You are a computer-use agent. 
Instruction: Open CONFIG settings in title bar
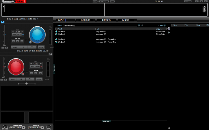pos(188,1)
